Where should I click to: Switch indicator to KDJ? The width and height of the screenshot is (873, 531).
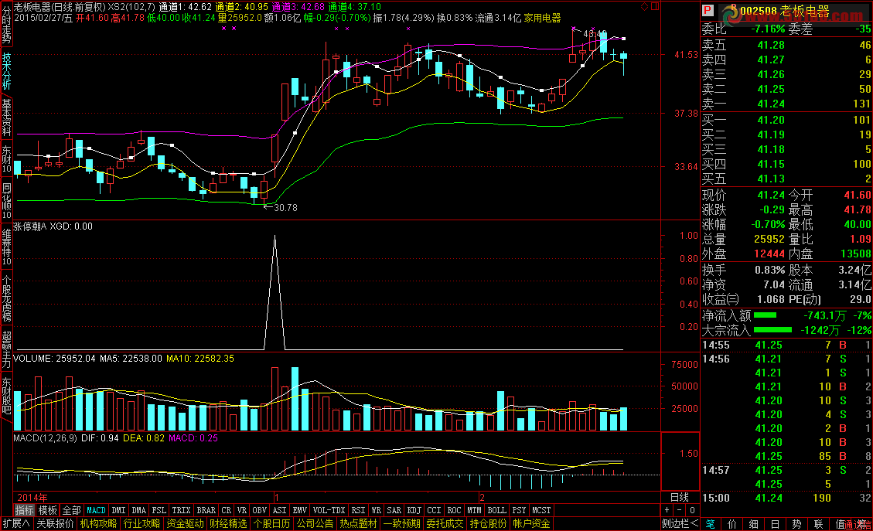[x=414, y=510]
